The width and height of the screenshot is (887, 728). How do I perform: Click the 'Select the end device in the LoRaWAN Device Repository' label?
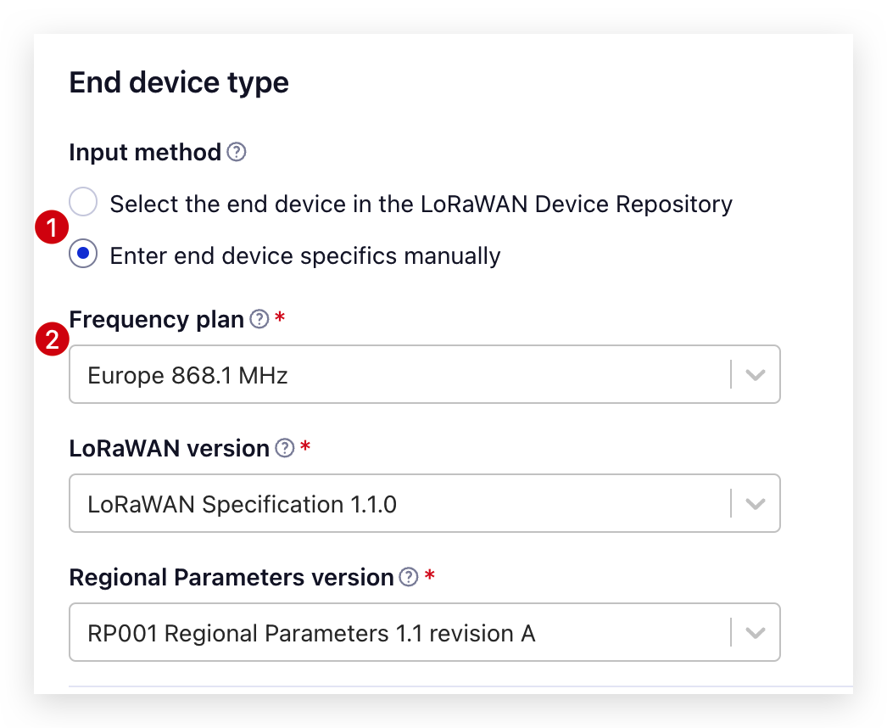[421, 204]
